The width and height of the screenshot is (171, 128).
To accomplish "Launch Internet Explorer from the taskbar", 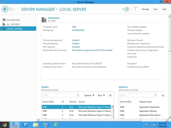I will click(x=56, y=125).
